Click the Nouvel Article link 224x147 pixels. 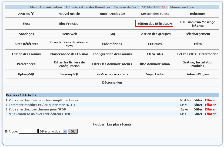(69, 14)
